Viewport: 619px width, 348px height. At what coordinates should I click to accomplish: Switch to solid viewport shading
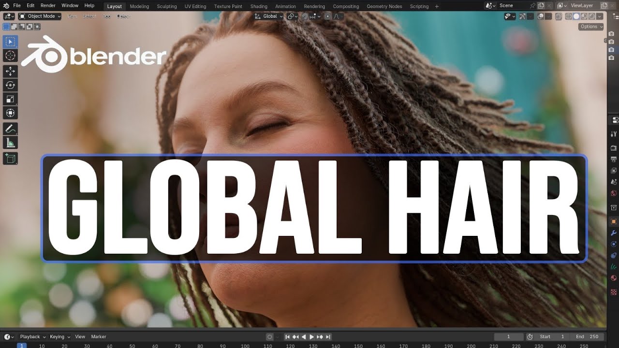[x=576, y=16]
